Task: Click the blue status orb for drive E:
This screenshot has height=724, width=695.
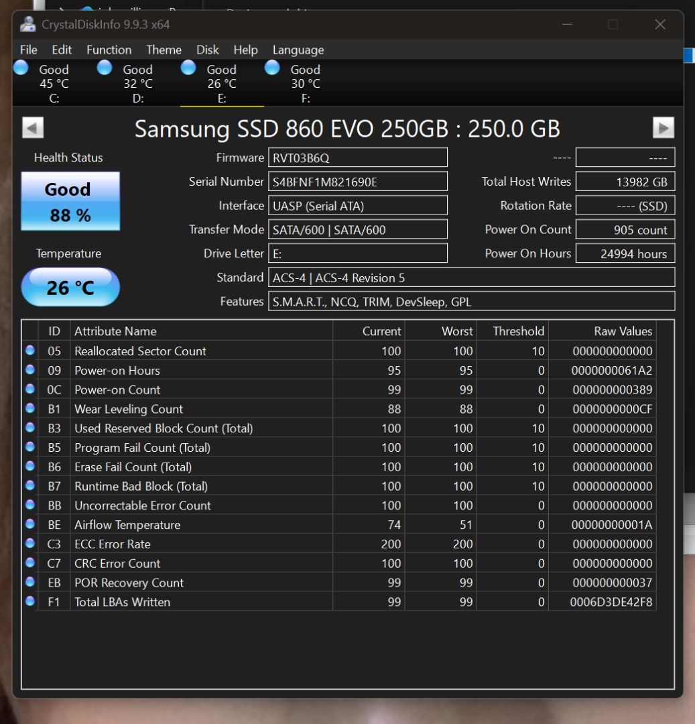Action: (x=188, y=68)
